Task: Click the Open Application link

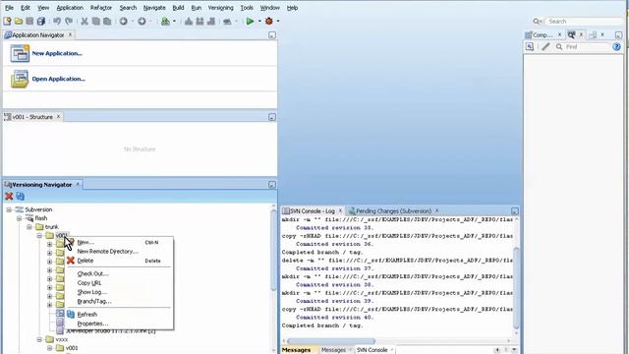Action: pyautogui.click(x=59, y=79)
